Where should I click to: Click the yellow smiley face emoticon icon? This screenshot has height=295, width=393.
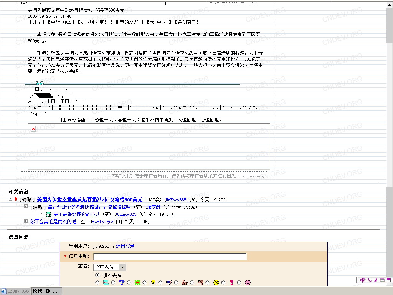[216, 282]
